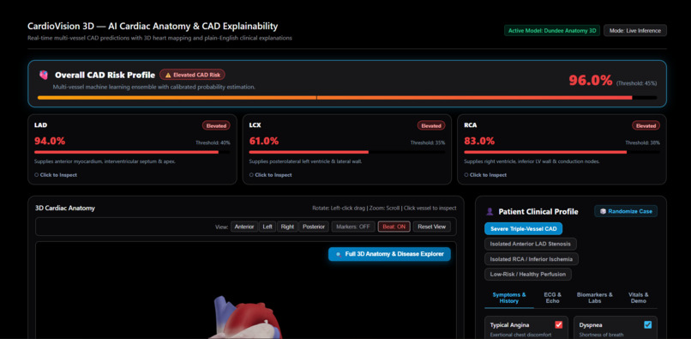Open the ECG & Echo tab
The image size is (691, 339).
(553, 298)
